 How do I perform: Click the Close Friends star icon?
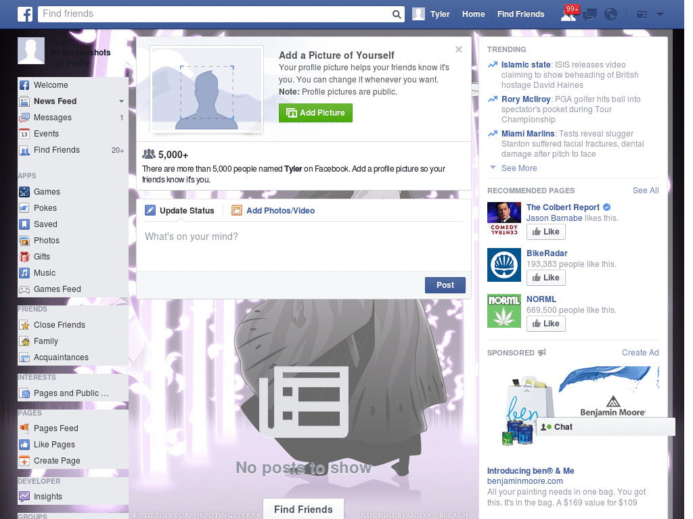tap(24, 325)
